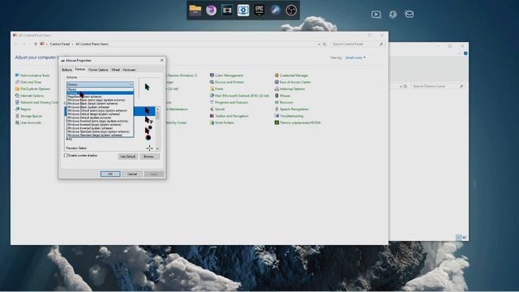This screenshot has height=292, width=519.
Task: Click the highlighted blue gear app in the dock
Action: tap(243, 11)
